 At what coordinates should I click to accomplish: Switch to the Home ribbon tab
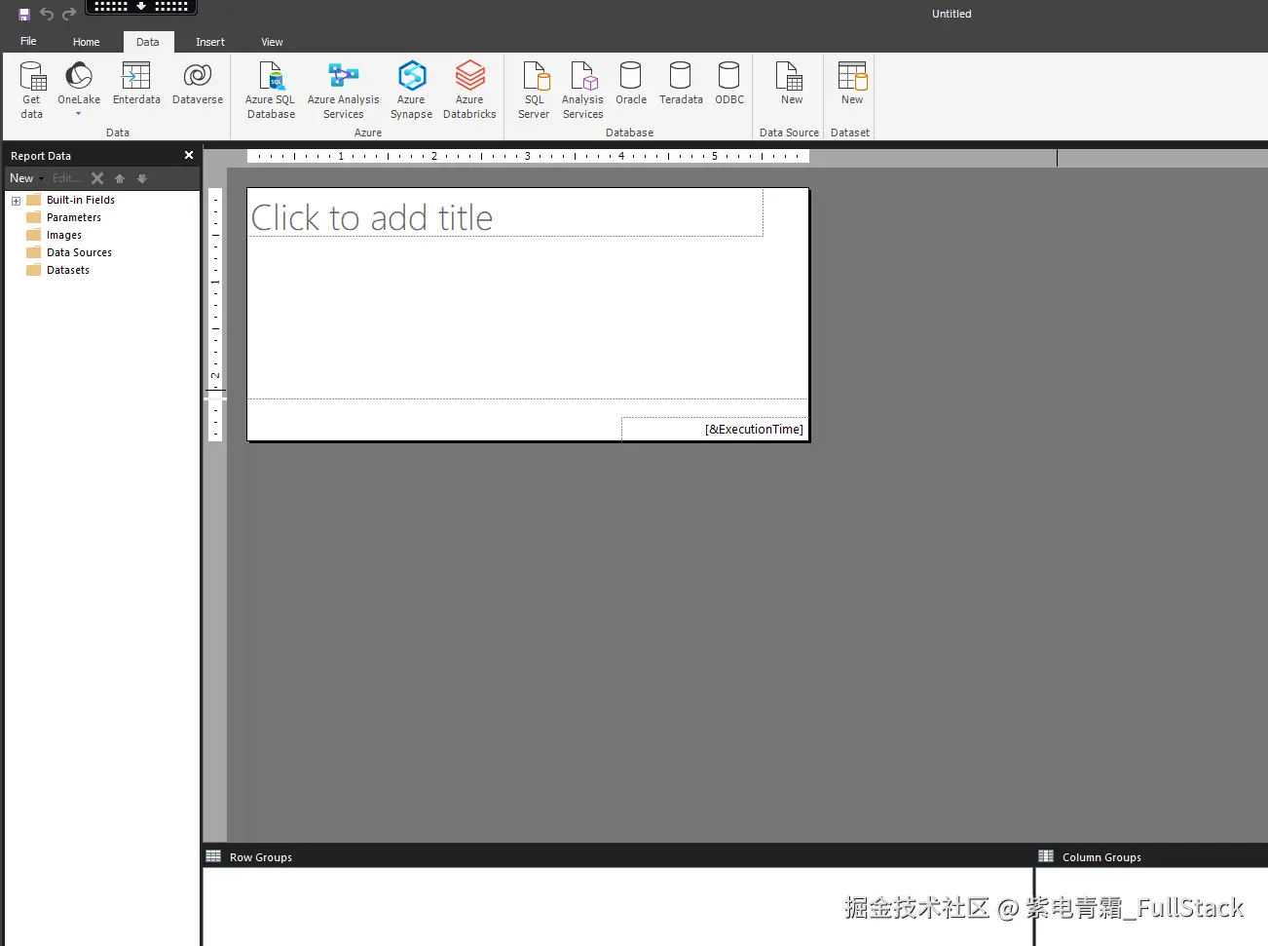(x=87, y=42)
